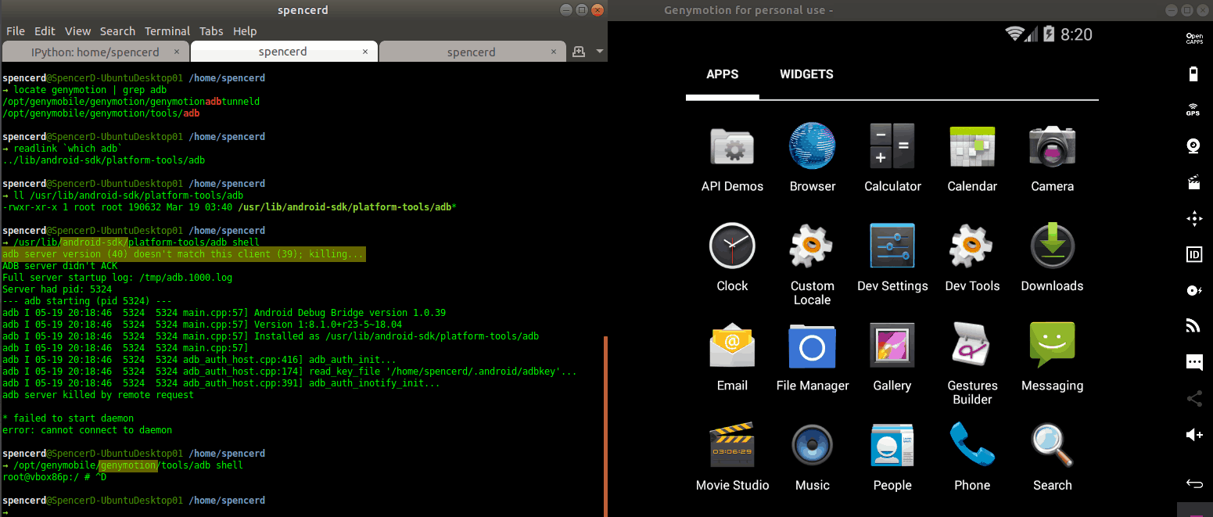Open the Genymotion SMS and phone widget
This screenshot has height=517, width=1213.
tap(1194, 362)
